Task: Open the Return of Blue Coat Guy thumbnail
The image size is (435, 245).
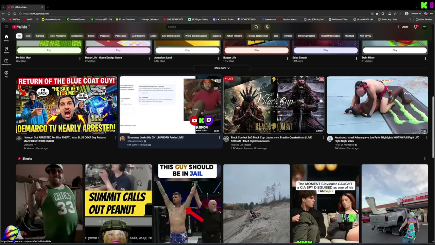Action: pos(67,105)
